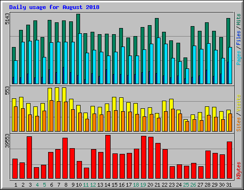Click the 5143 axis value
The image size is (244, 190).
point(7,19)
